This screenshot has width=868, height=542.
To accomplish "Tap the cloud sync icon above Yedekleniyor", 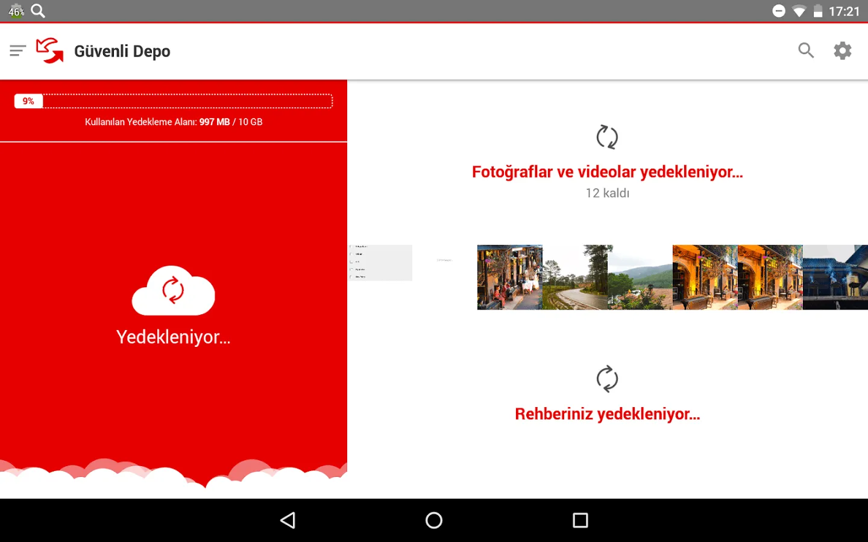I will tap(173, 291).
